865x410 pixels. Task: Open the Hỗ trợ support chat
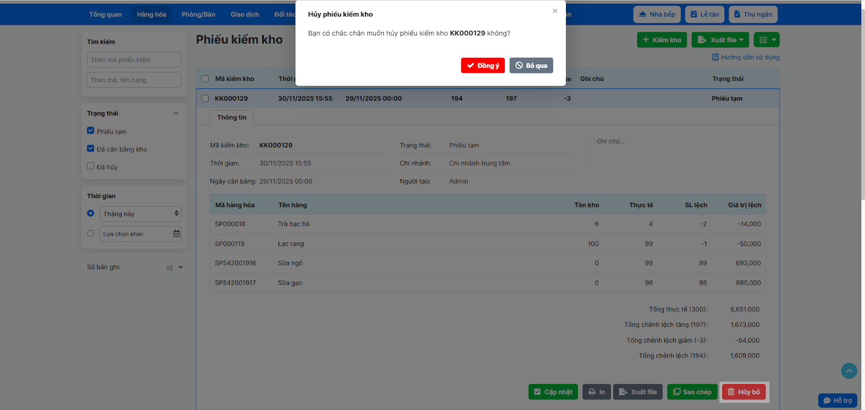pyautogui.click(x=837, y=400)
